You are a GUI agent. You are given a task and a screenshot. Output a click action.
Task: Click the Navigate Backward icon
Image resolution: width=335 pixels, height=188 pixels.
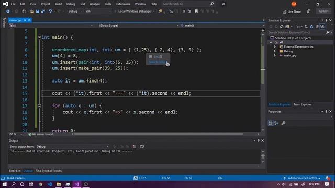pos(8,11)
